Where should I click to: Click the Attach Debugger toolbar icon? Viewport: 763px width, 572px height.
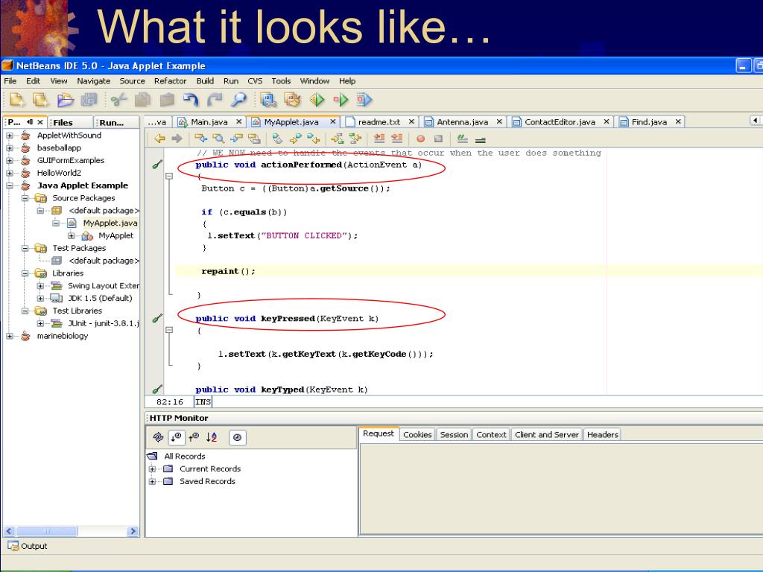364,100
